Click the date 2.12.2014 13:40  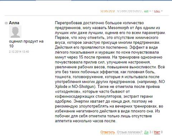tap(19, 52)
